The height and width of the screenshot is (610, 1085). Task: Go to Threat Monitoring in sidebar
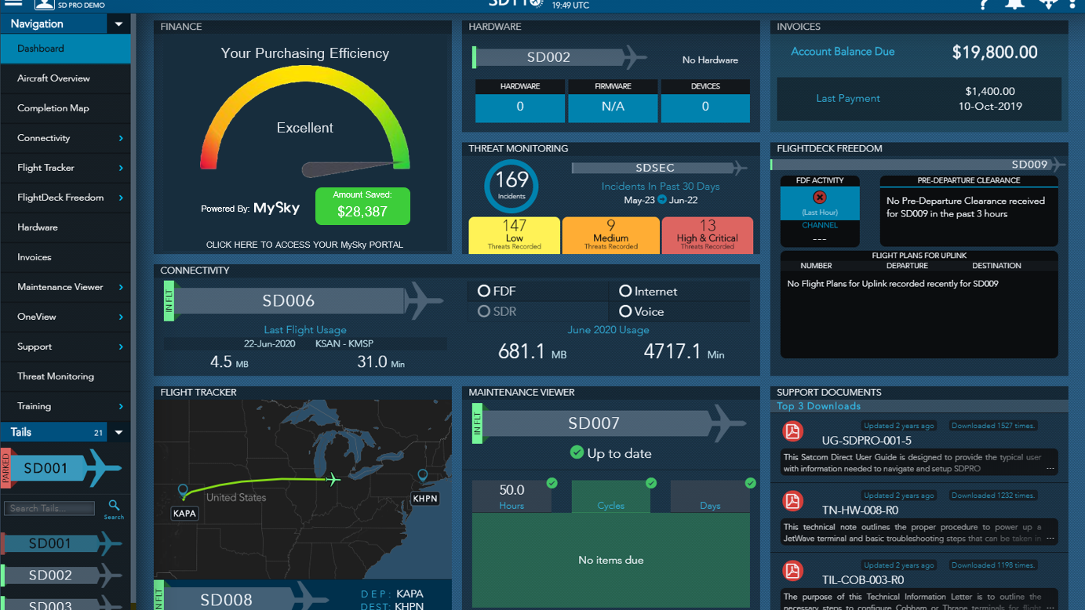55,376
